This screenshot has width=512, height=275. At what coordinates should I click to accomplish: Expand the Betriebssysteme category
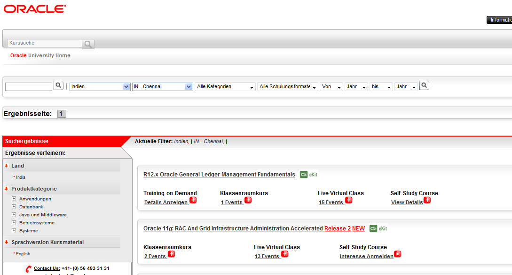pos(14,222)
